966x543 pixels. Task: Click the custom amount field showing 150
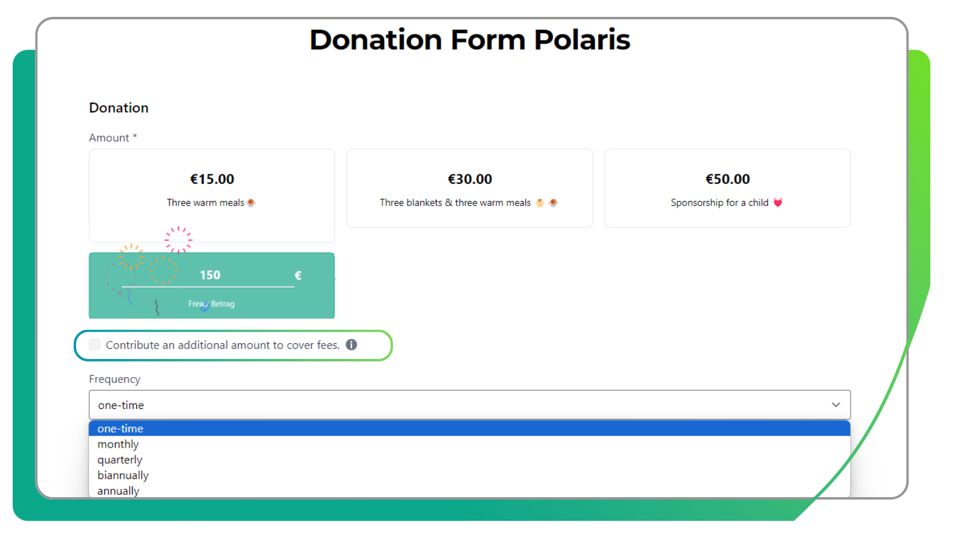click(210, 275)
